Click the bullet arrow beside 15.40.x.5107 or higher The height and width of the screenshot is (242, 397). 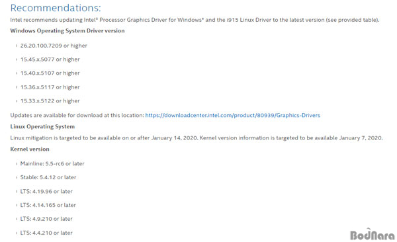(x=17, y=73)
